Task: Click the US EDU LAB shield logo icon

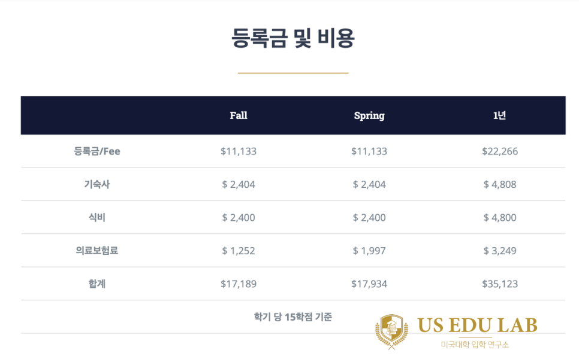Action: tap(392, 331)
